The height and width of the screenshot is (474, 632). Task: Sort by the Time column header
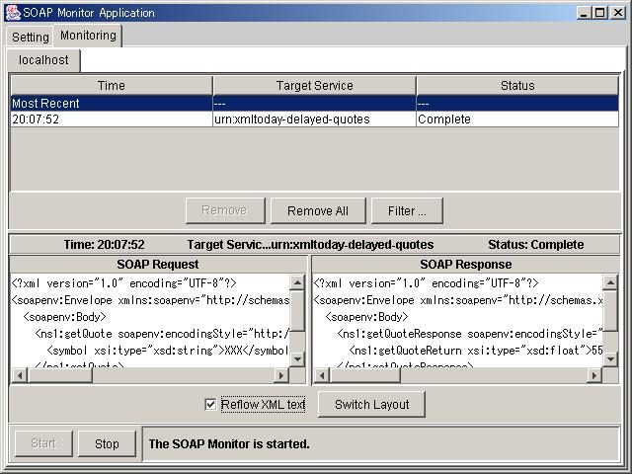[x=111, y=86]
